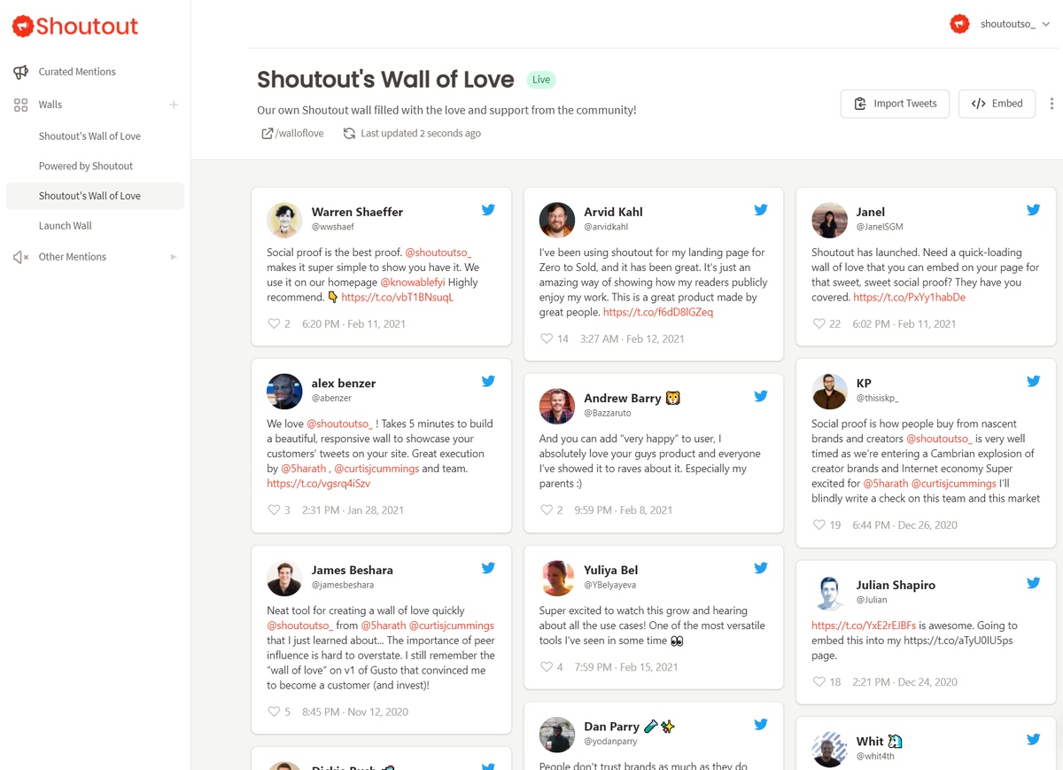Open first Shoutout's Wall of Love sidebar entry
This screenshot has height=770, width=1063.
[89, 136]
